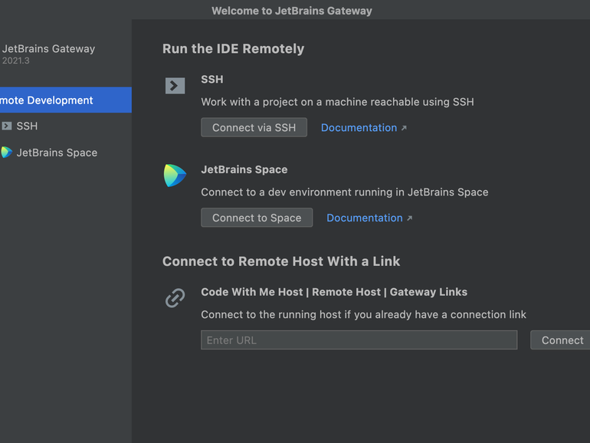Click the bold SSH section title
Viewport: 590px width, 443px height.
[211, 79]
